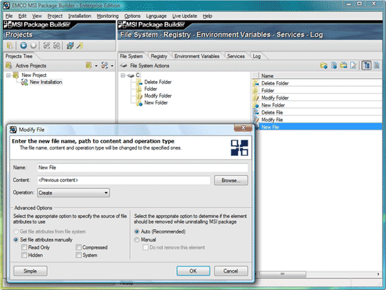
Task: Close the Modify File dialog
Action: coord(243,127)
